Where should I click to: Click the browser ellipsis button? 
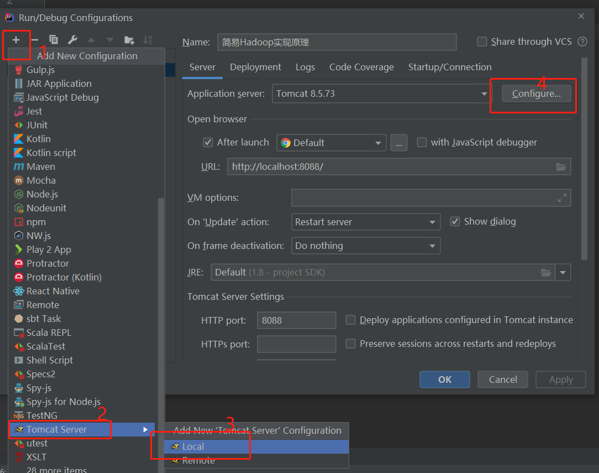399,143
